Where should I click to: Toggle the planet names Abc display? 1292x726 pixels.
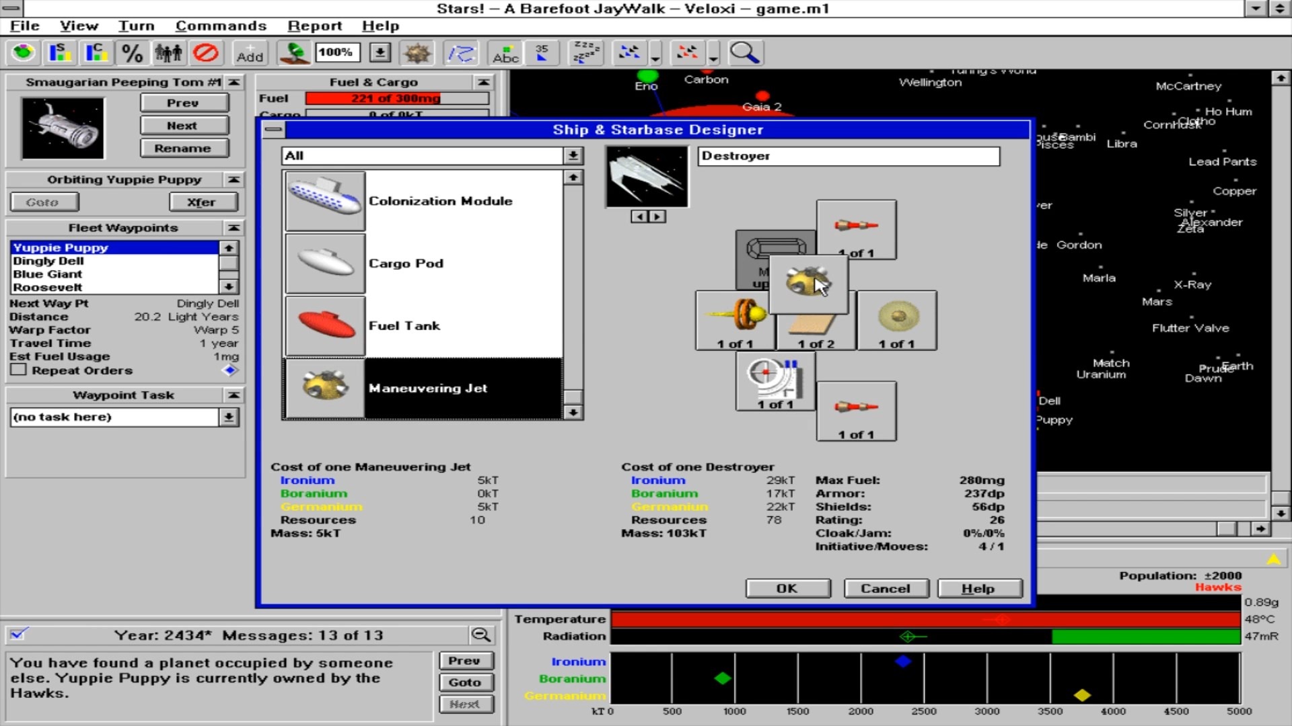(506, 52)
